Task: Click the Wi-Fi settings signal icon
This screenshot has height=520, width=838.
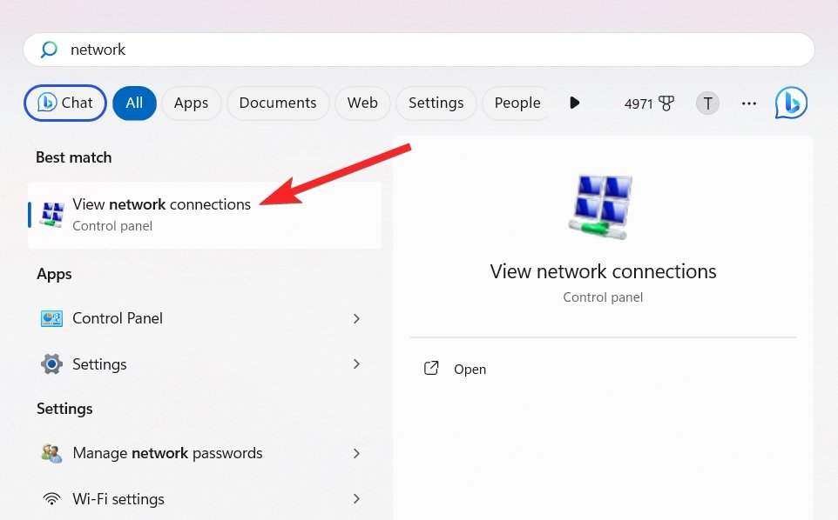Action: click(51, 498)
